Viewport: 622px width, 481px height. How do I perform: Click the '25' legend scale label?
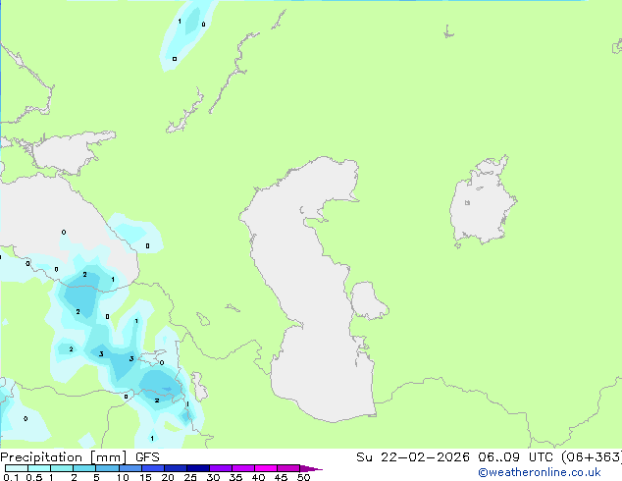[x=190, y=477]
